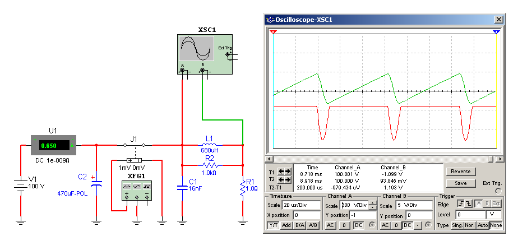
Task: Move T2 cursor left with arrow
Action: [x=281, y=179]
